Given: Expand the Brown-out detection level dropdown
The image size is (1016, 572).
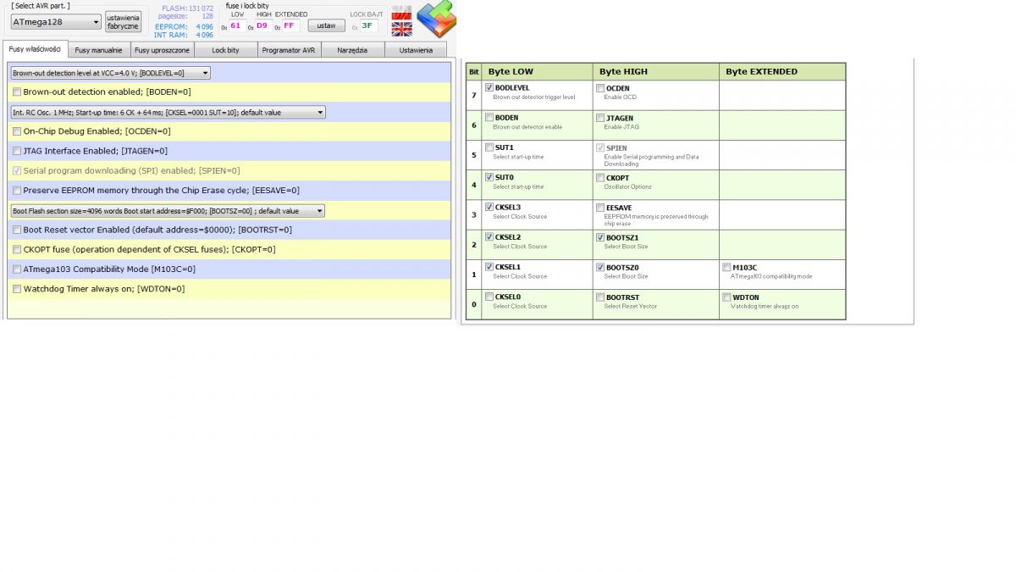Looking at the screenshot, I should (x=110, y=73).
